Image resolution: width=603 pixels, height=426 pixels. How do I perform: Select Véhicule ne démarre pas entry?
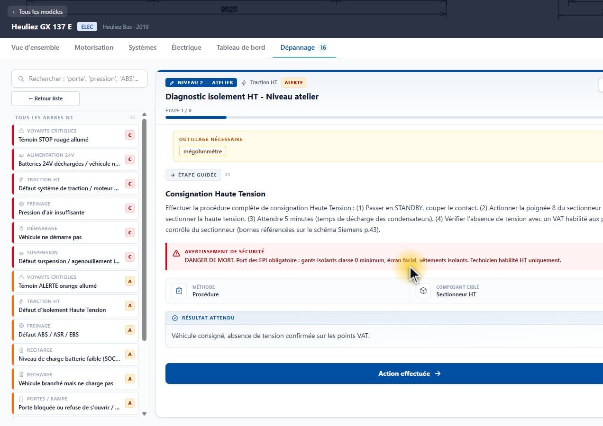(75, 232)
